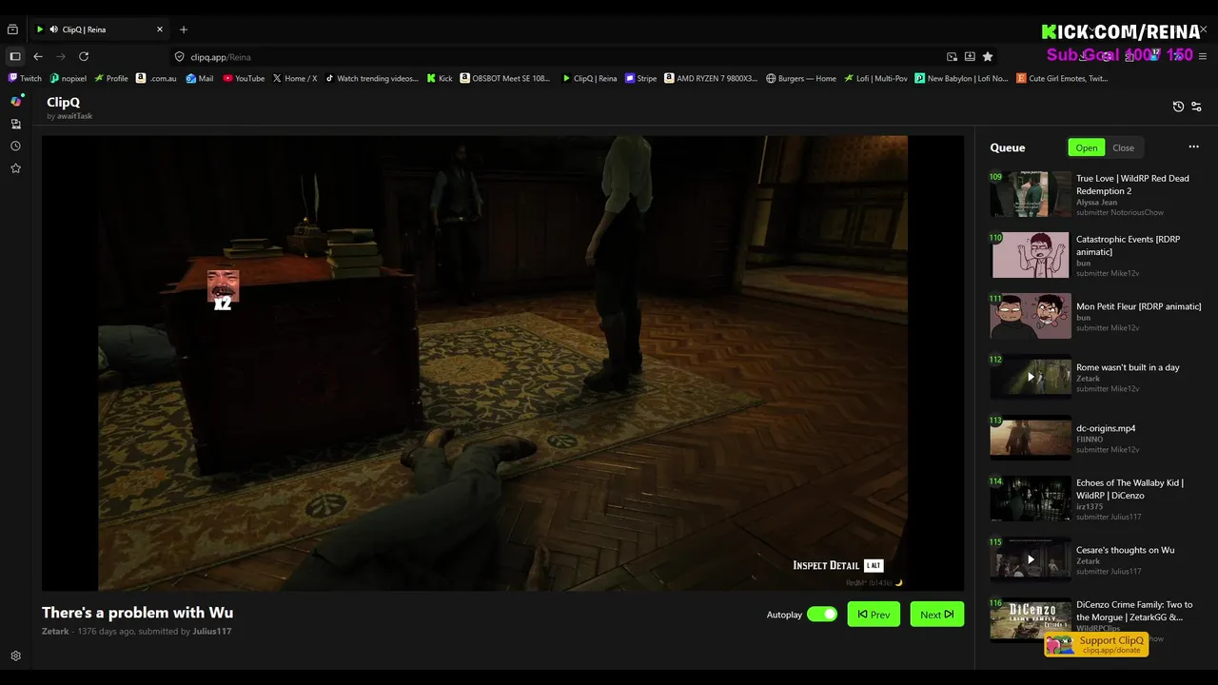Open the Queue three-dot options menu
The image size is (1218, 685).
click(1193, 147)
